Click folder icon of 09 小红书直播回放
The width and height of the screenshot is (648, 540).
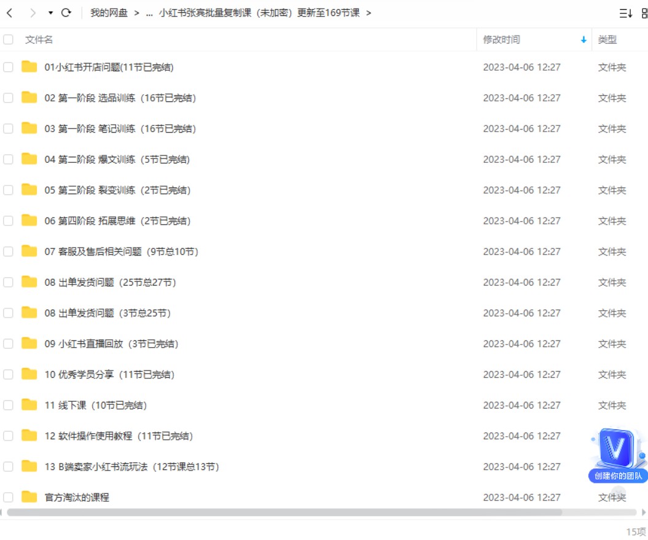(x=29, y=343)
